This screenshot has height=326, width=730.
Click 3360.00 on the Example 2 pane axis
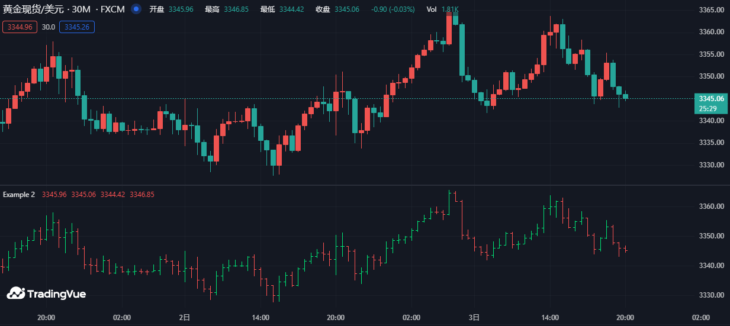click(x=711, y=206)
